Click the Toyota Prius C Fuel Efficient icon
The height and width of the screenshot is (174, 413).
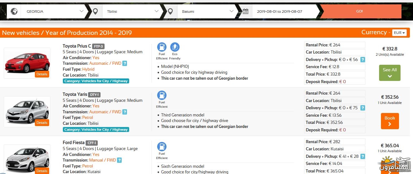pos(162,47)
